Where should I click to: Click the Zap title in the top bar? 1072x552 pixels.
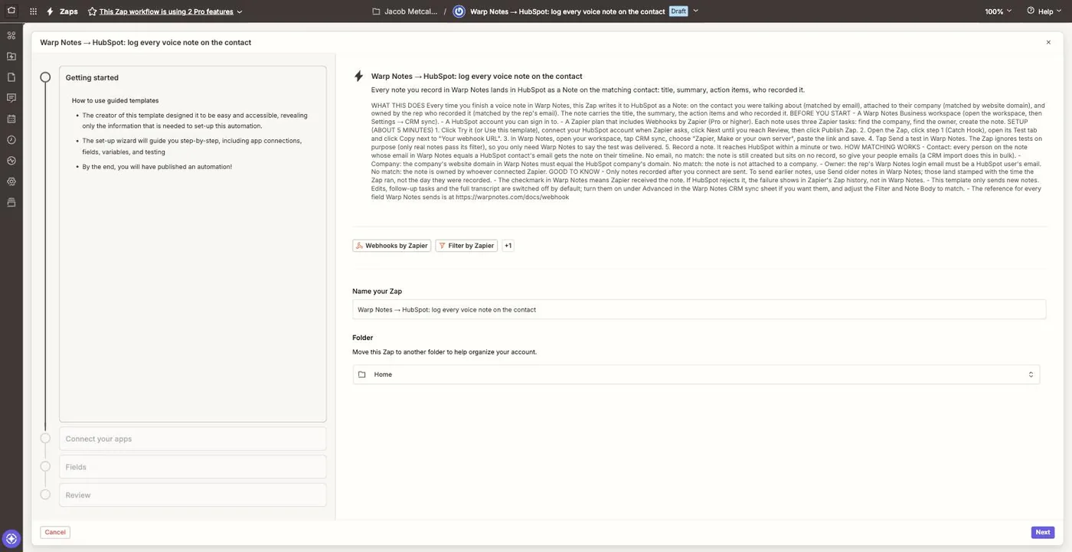point(567,11)
